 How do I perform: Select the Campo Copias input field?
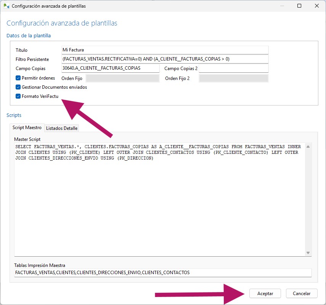pos(110,68)
